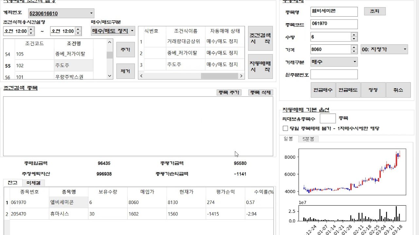Select the 잔고 holdings tab
419x235 pixels.
coord(12,183)
